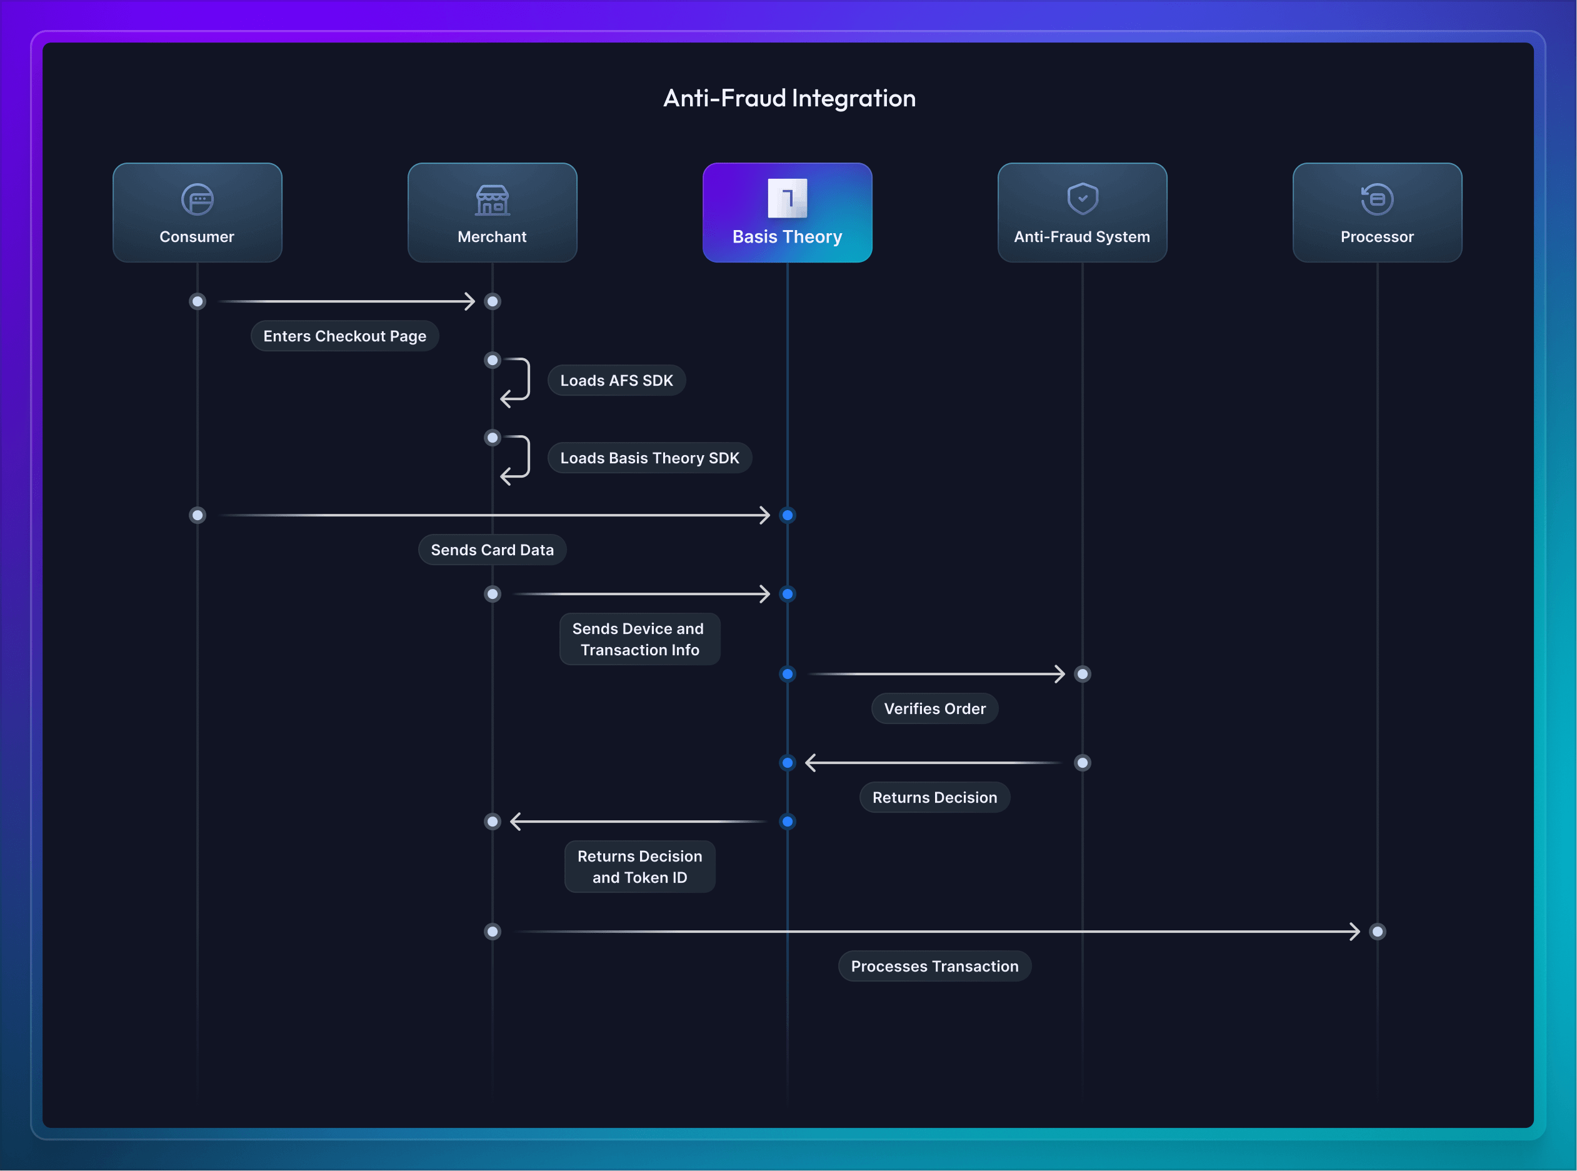Select the Processor participant box

(x=1377, y=213)
